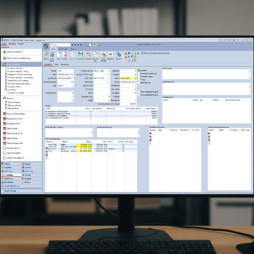Viewport: 254px width, 254px height.
Task: Click the Suchen magnifier icon in ribbon
Action: [46, 54]
